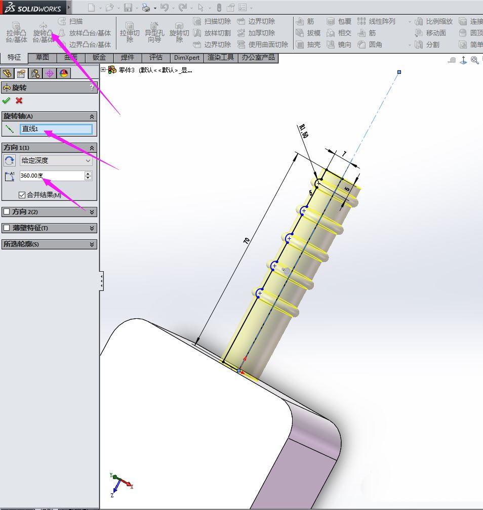
Task: Click the green checkmark to accept revolve
Action: pos(6,100)
